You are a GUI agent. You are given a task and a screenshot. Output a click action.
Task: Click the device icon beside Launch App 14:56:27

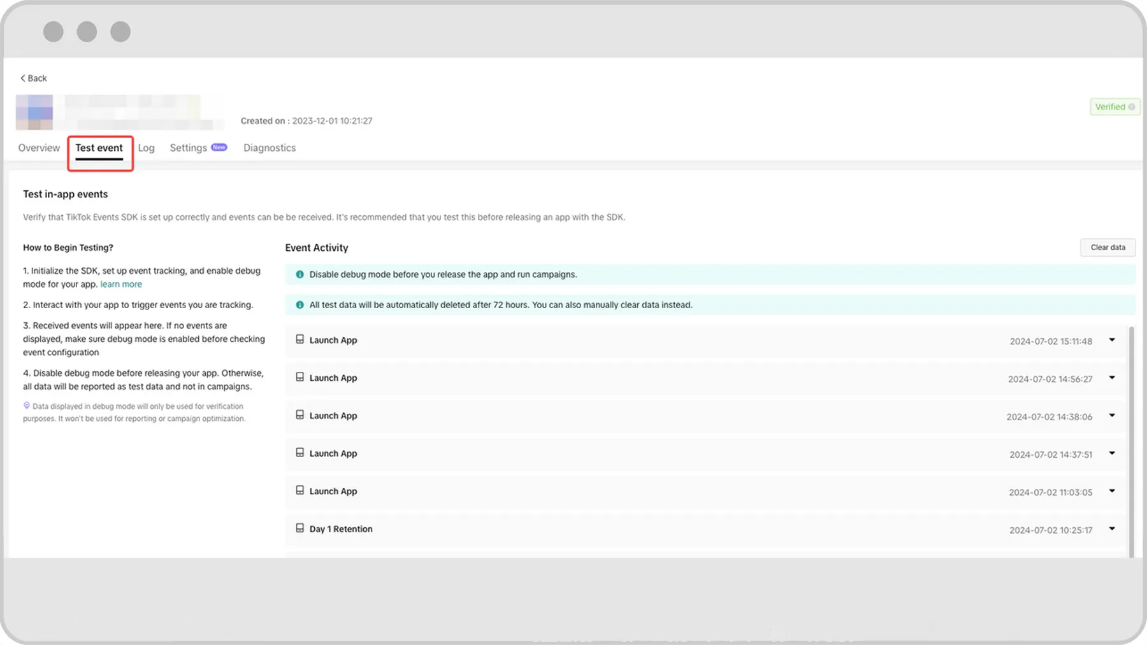(299, 377)
